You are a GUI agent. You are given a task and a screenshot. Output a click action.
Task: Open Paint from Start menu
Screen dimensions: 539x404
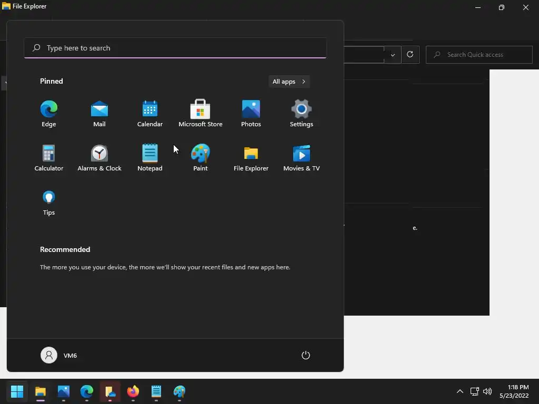[201, 158]
